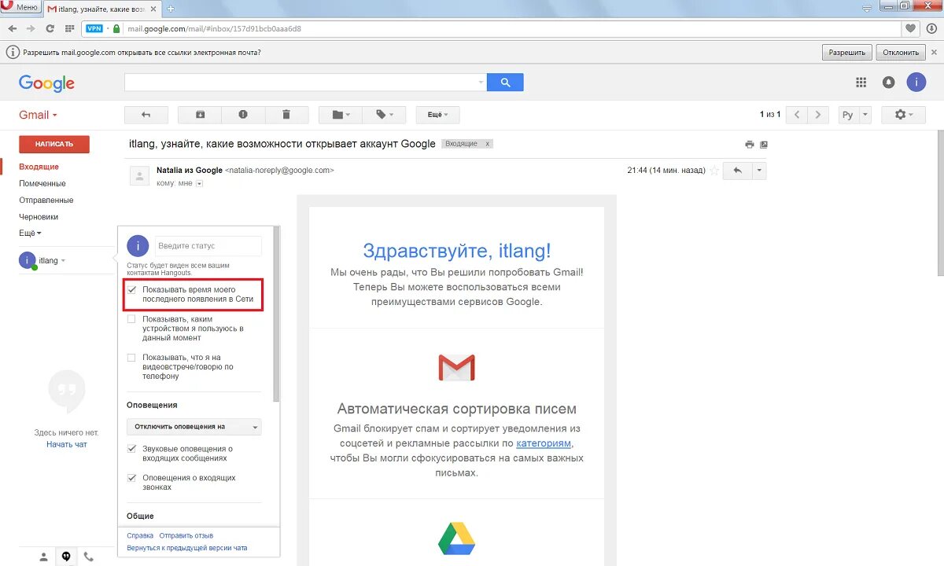Go back to inbox with arrow button
Image resolution: width=944 pixels, height=566 pixels.
(146, 115)
